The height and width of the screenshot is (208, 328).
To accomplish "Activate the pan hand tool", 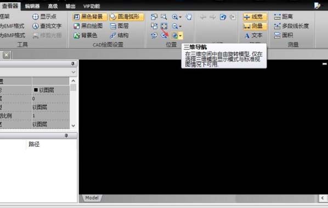I will click(189, 17).
